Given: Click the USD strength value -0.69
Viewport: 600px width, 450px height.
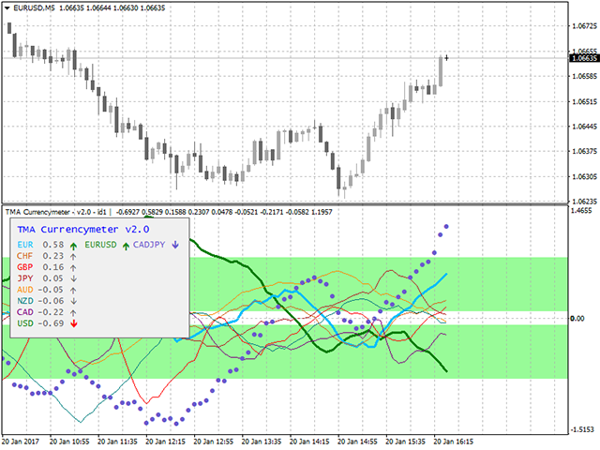Looking at the screenshot, I should [51, 323].
